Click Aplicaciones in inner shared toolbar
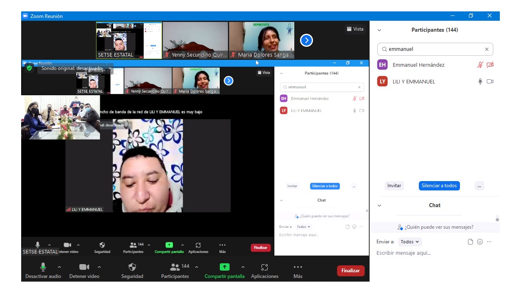 click(198, 248)
